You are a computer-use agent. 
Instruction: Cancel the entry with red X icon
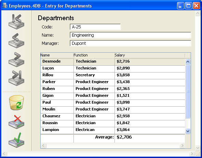pyautogui.click(x=16, y=122)
